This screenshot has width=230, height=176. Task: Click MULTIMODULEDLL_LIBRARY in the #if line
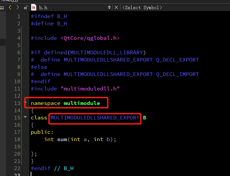coord(107,53)
